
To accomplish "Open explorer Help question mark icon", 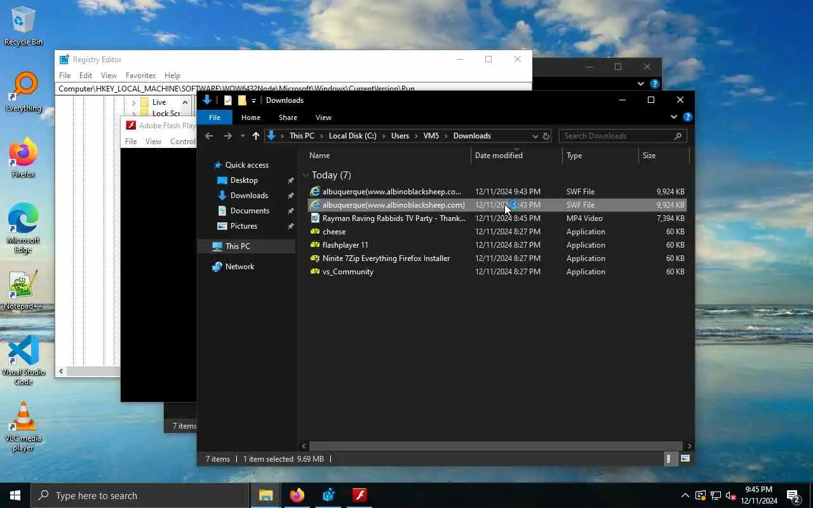I will 687,117.
